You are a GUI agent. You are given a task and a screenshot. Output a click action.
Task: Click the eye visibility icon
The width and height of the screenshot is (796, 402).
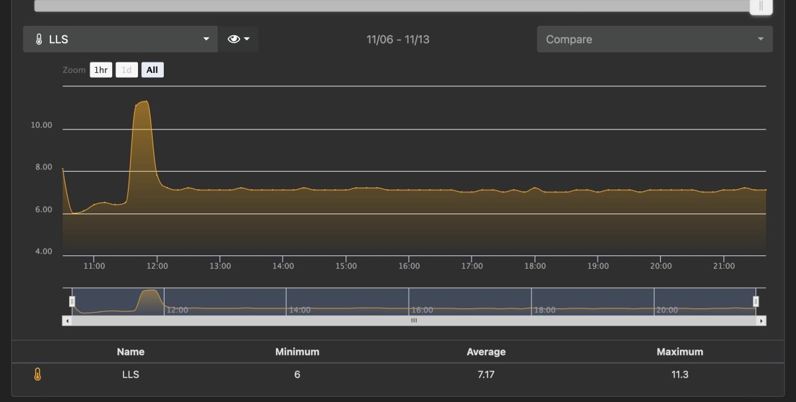pos(233,40)
